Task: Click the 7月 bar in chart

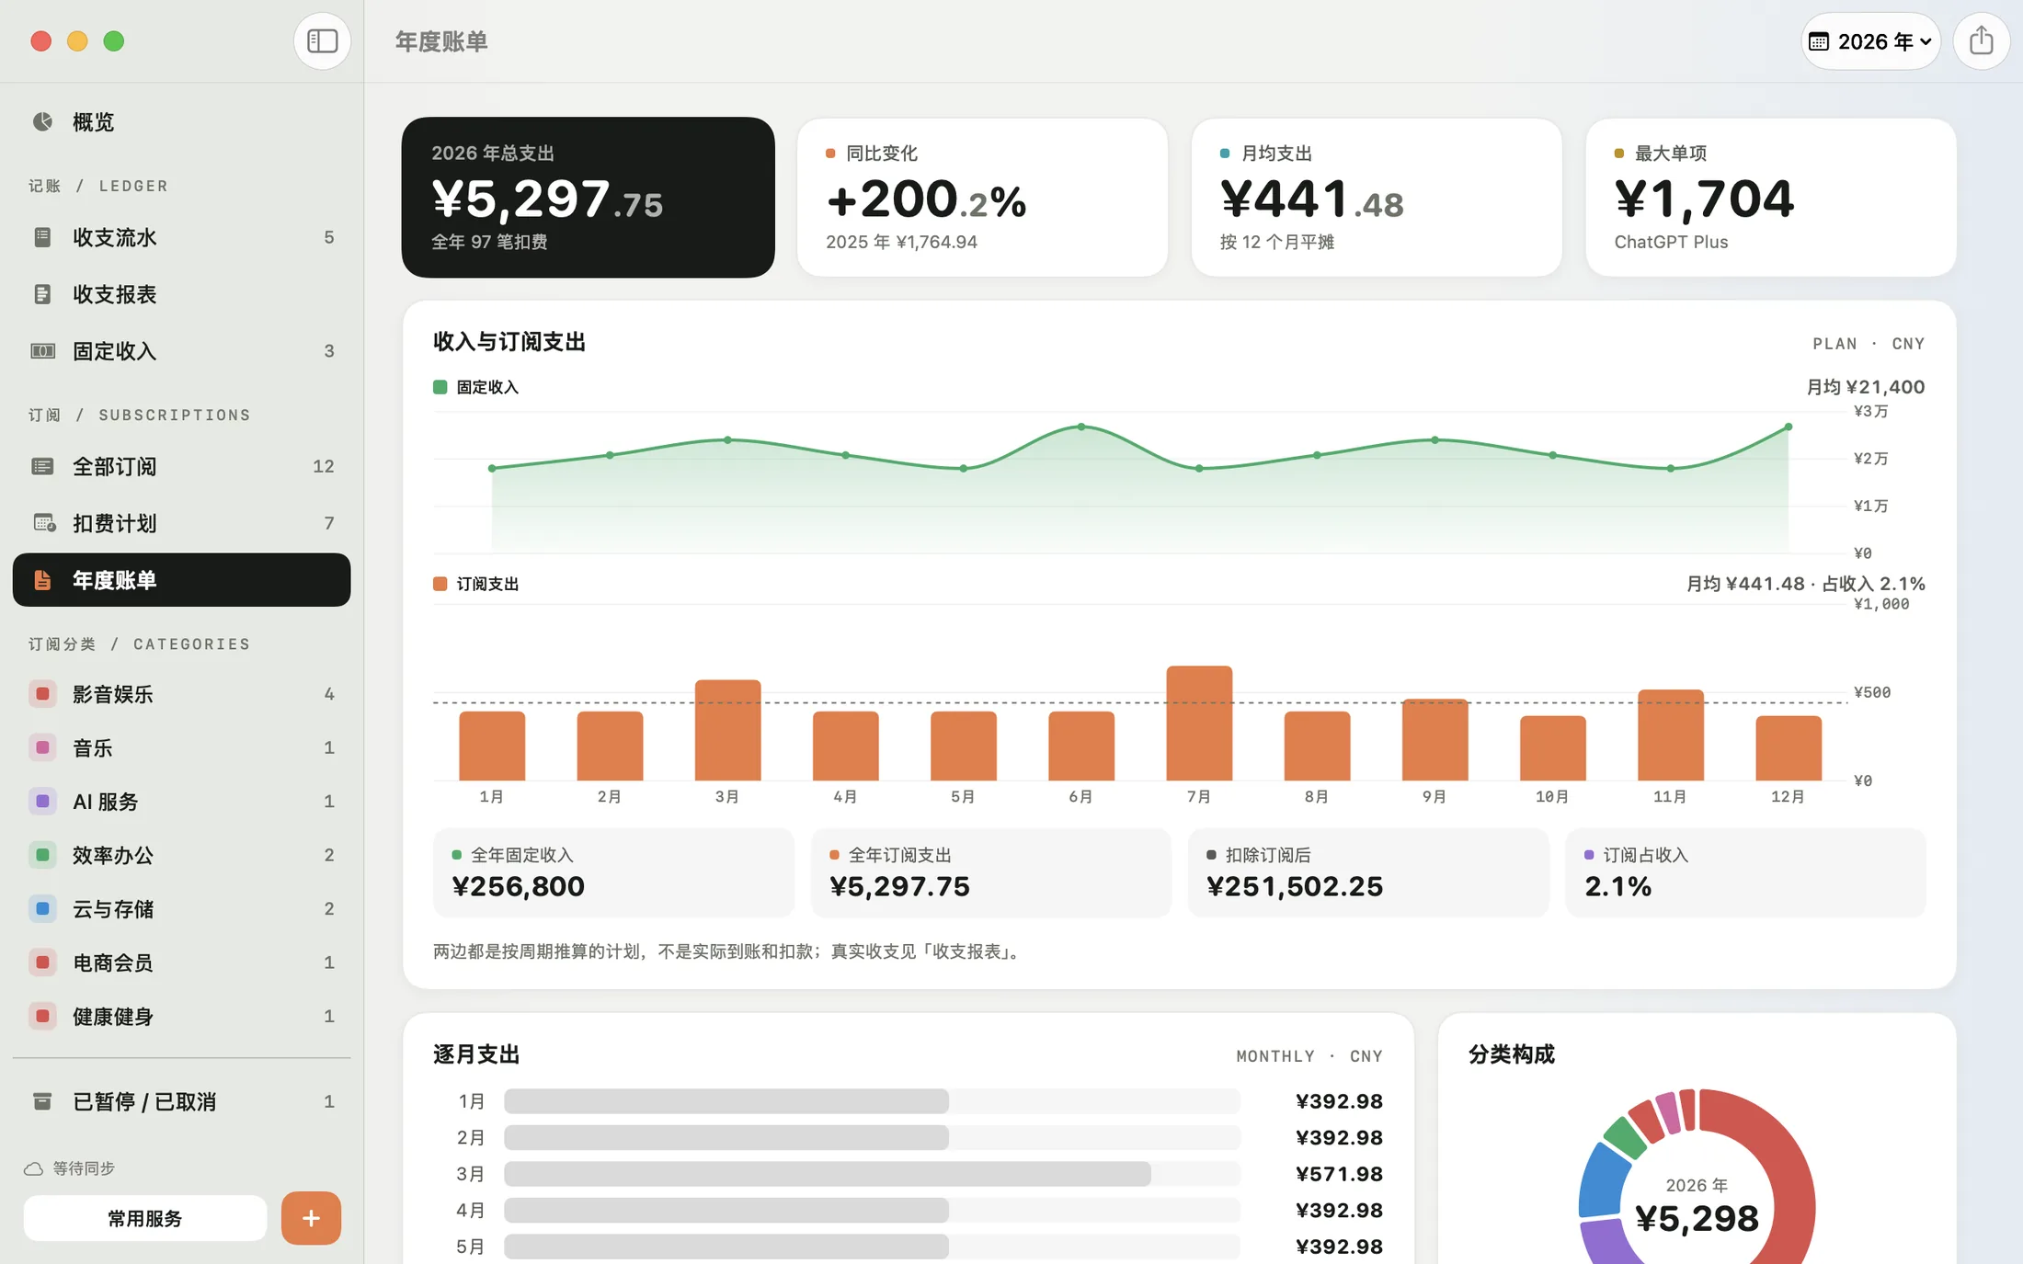Action: (1199, 723)
